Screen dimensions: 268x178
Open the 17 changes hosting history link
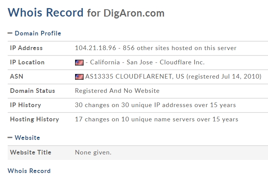[157, 119]
